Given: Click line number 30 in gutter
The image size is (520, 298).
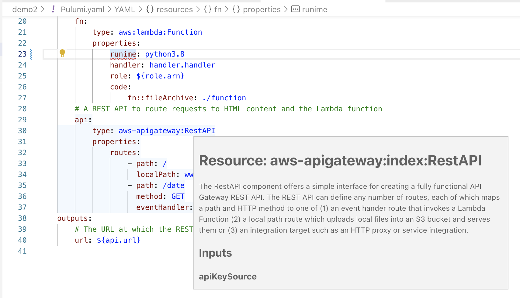Looking at the screenshot, I should pos(22,131).
